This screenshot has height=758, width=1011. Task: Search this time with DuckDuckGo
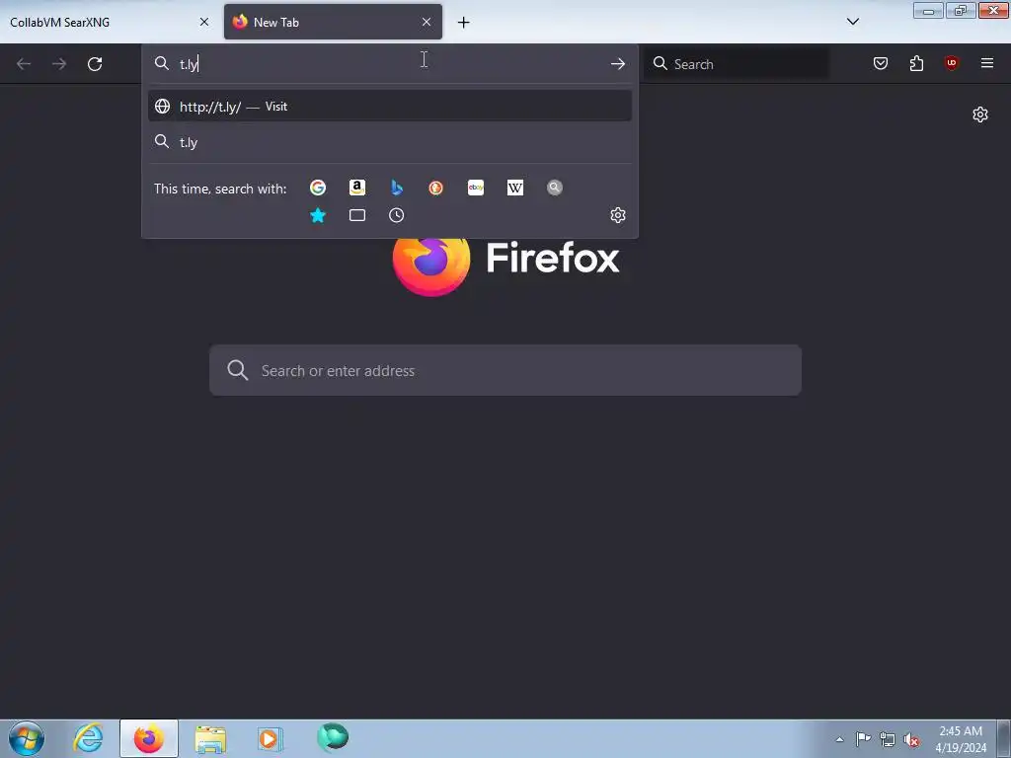435,188
